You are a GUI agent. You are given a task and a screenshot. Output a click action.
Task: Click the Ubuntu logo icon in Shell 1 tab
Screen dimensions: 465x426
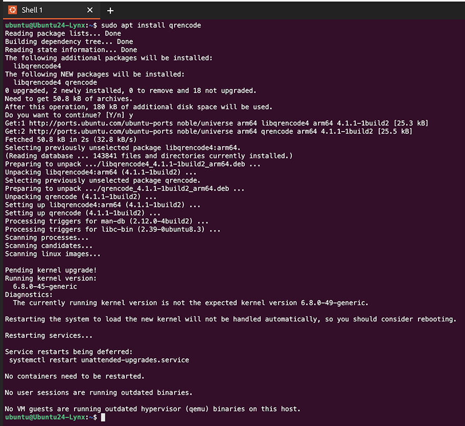(12, 10)
